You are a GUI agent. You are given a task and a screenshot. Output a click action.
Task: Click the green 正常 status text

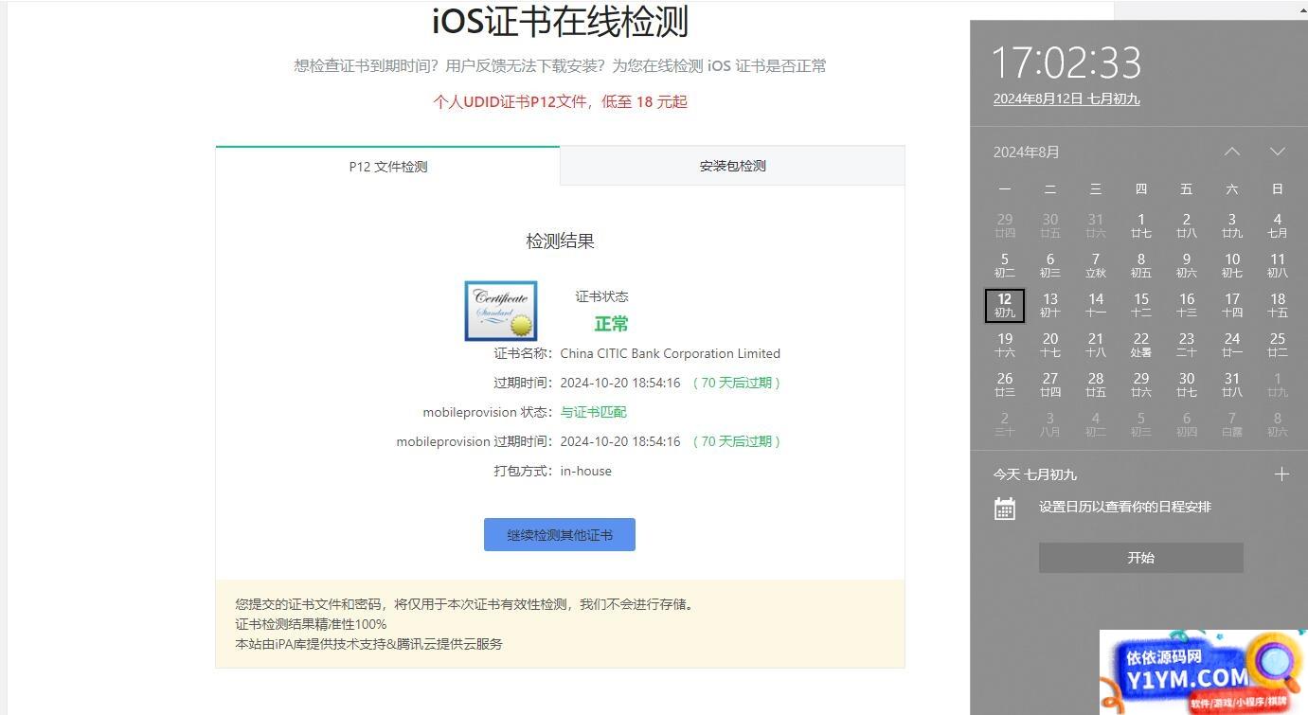(x=611, y=324)
